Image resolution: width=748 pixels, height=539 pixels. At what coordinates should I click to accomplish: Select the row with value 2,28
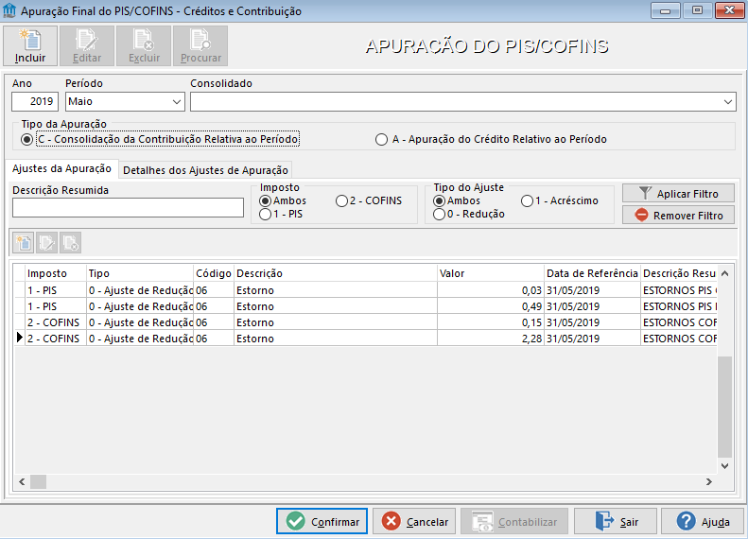[365, 339]
